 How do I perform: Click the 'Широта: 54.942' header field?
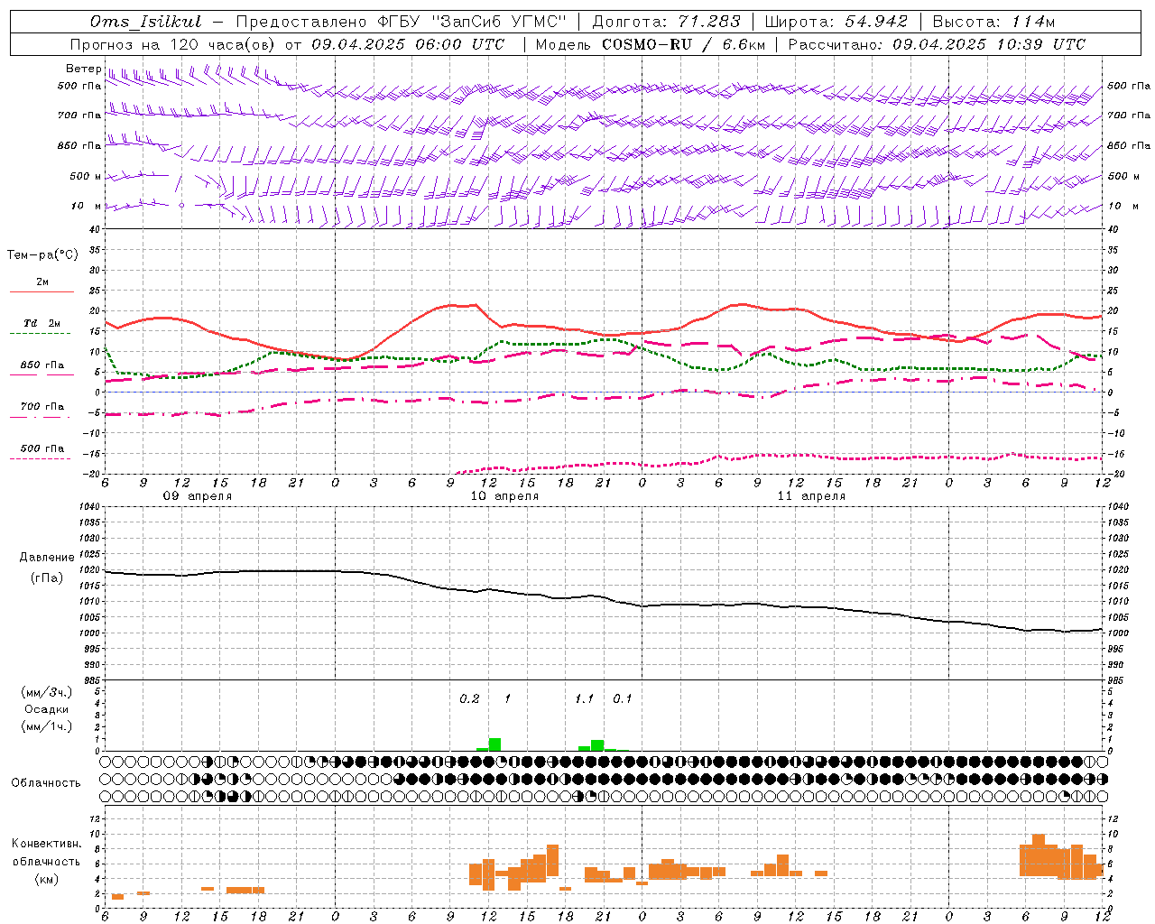(x=836, y=22)
